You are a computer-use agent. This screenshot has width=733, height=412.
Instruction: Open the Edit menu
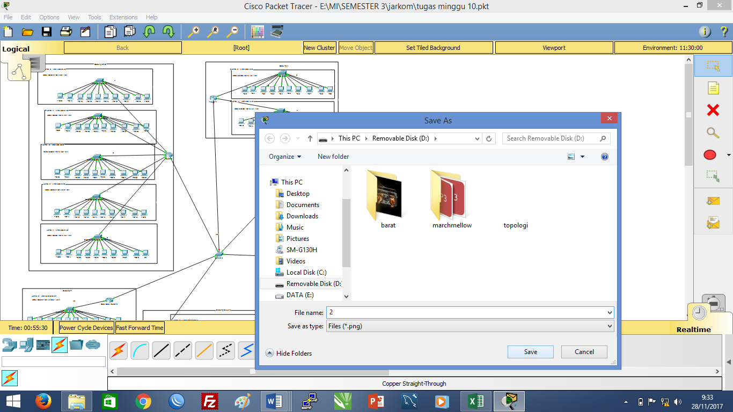(x=26, y=17)
